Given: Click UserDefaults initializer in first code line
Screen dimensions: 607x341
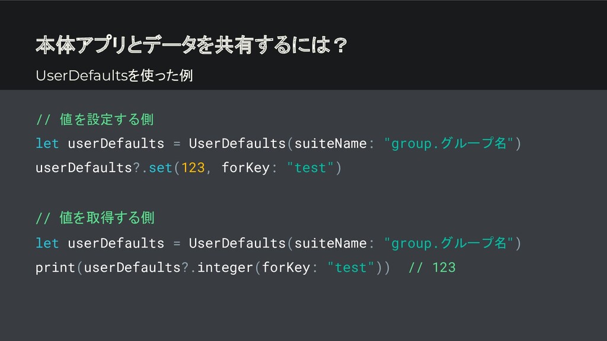Looking at the screenshot, I should tap(237, 143).
